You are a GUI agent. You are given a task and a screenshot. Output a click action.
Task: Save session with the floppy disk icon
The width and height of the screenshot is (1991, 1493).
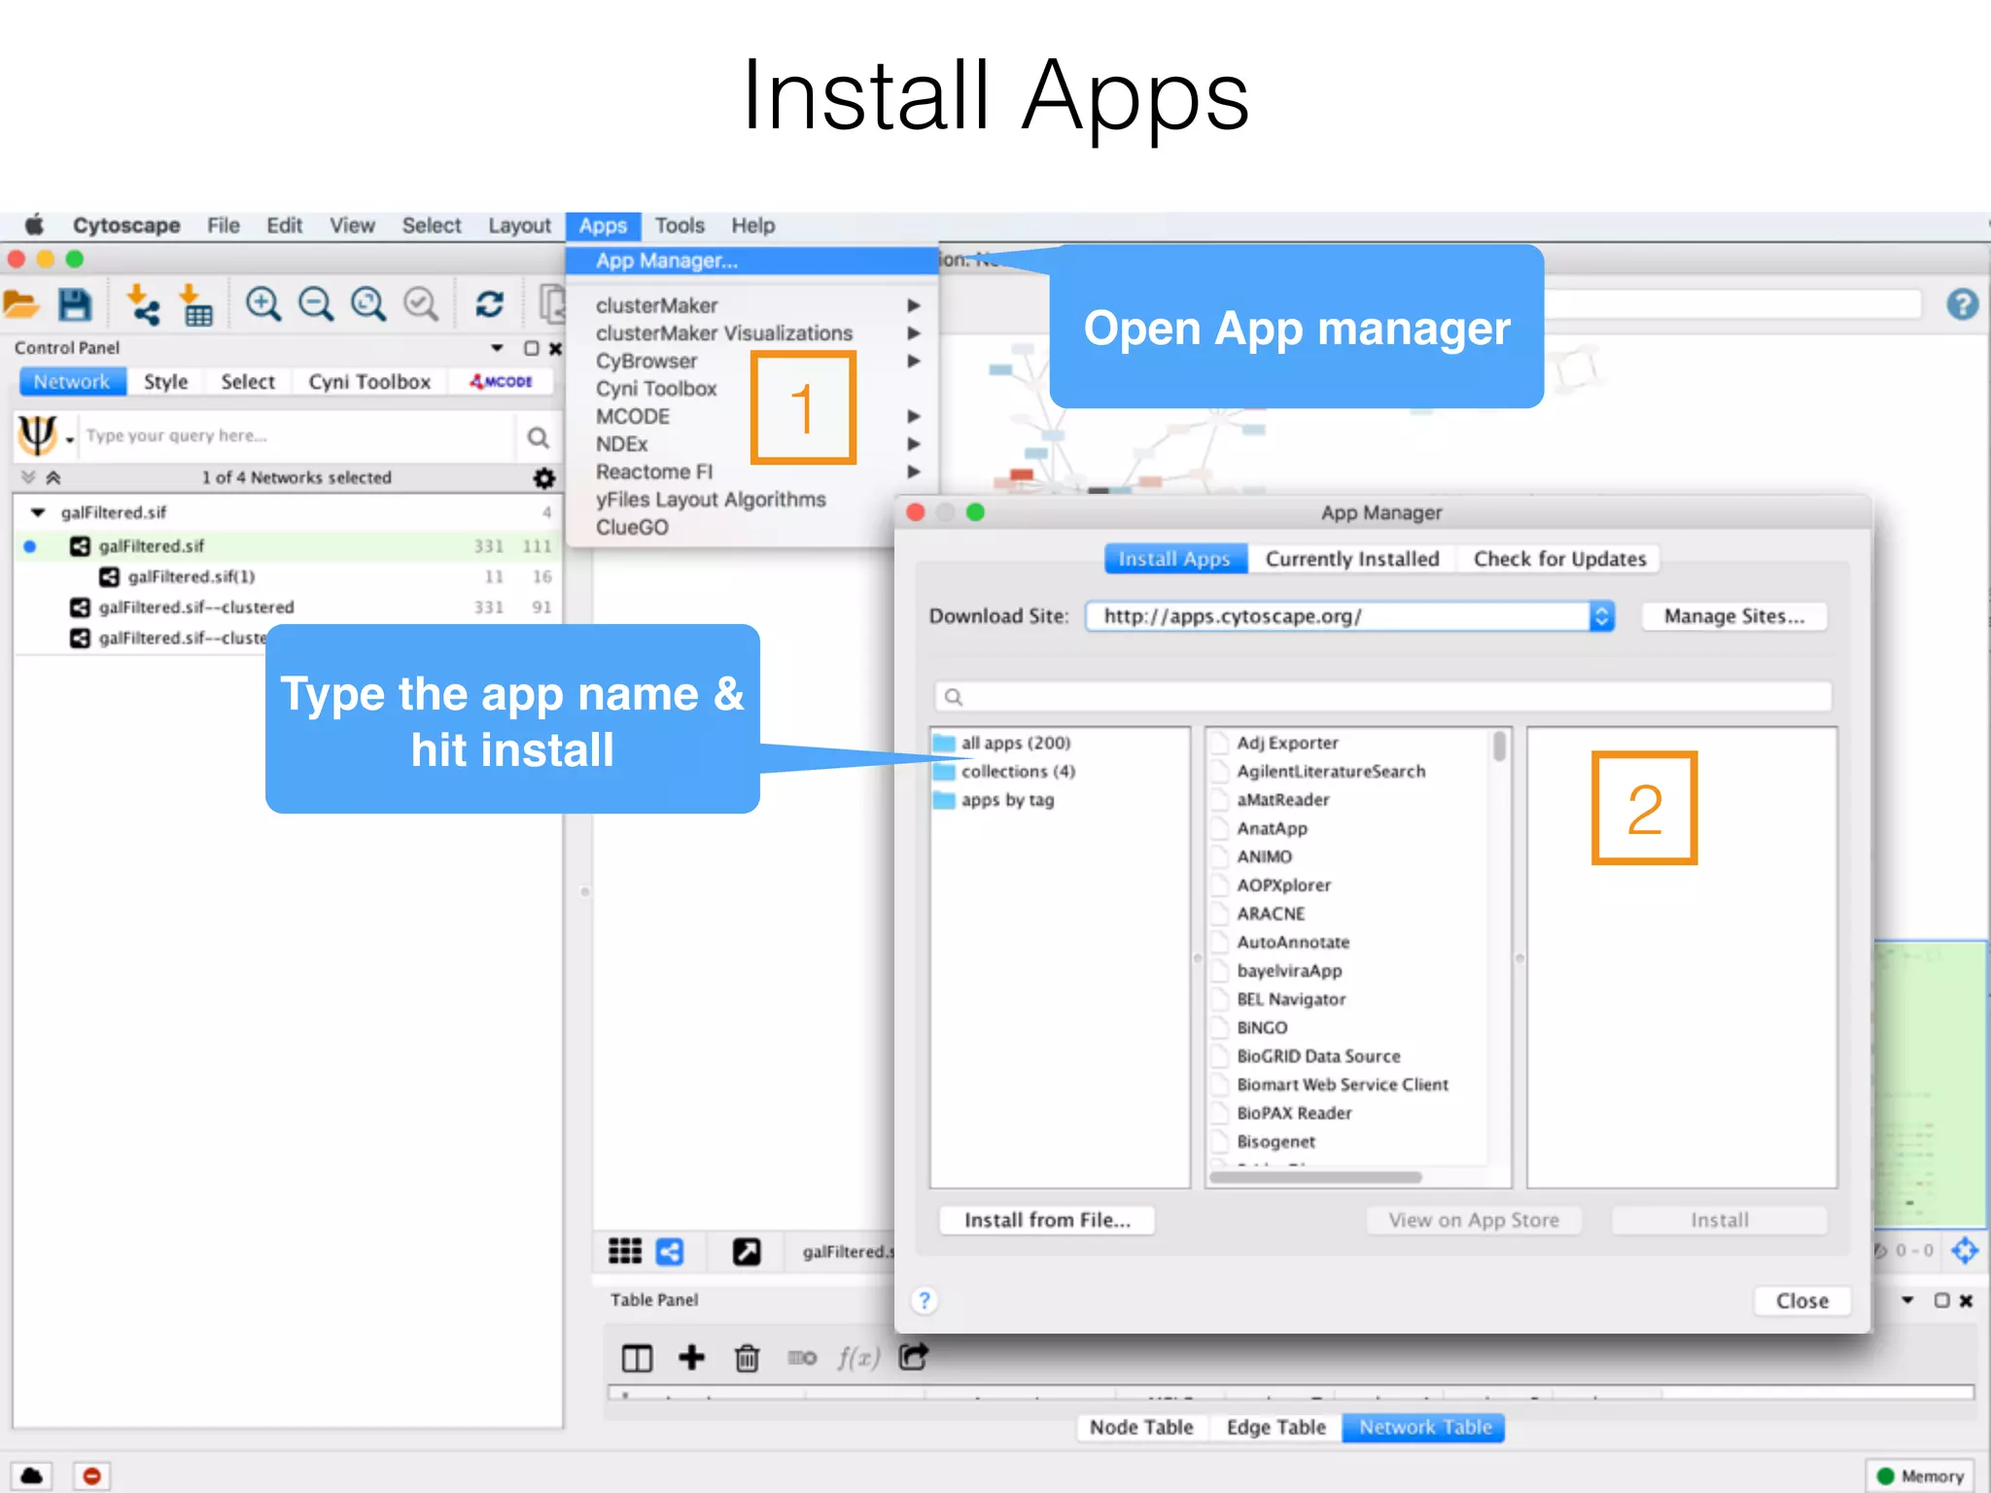tap(75, 305)
